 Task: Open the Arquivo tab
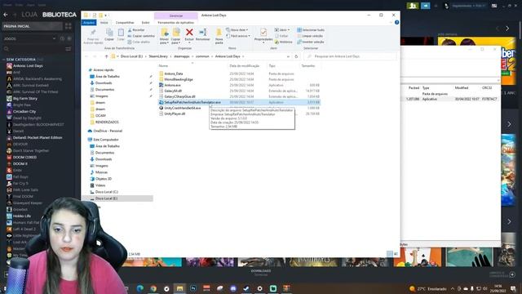pyautogui.click(x=89, y=23)
